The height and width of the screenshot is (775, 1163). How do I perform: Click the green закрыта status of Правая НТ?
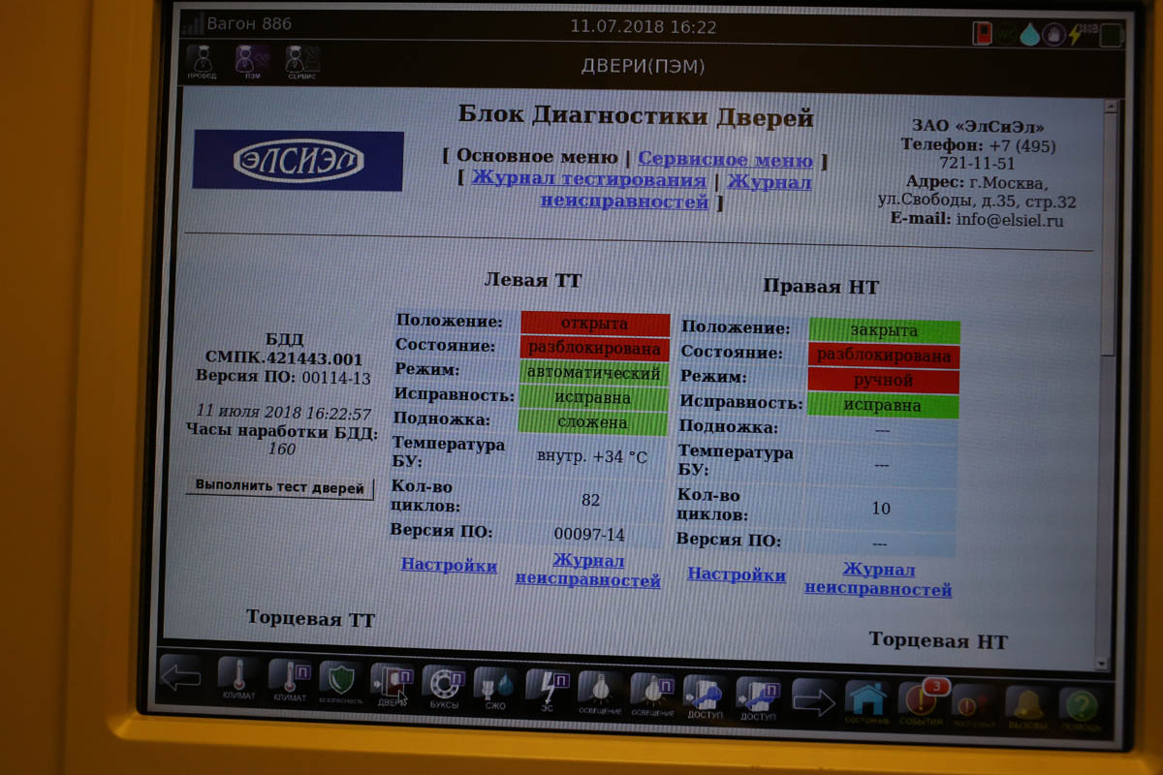(x=884, y=331)
